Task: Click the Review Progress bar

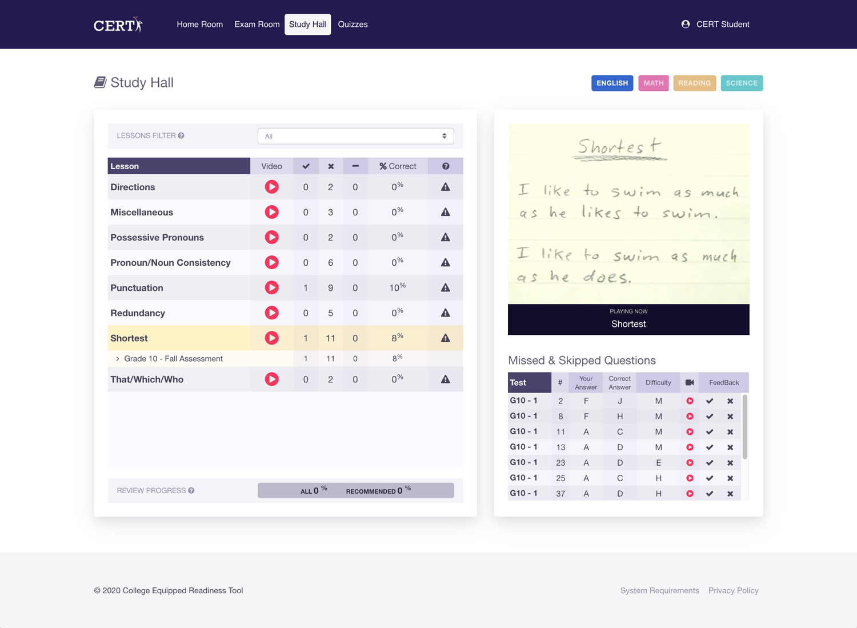Action: pyautogui.click(x=355, y=491)
